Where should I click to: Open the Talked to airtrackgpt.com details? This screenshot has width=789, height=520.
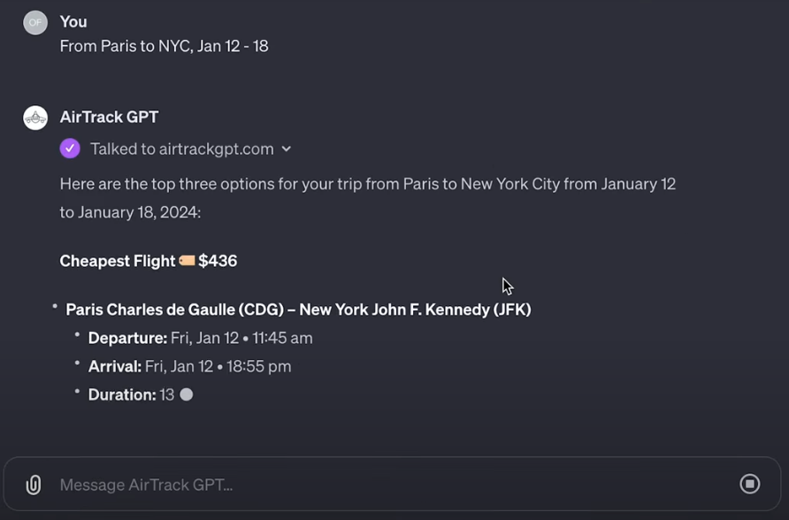(181, 149)
